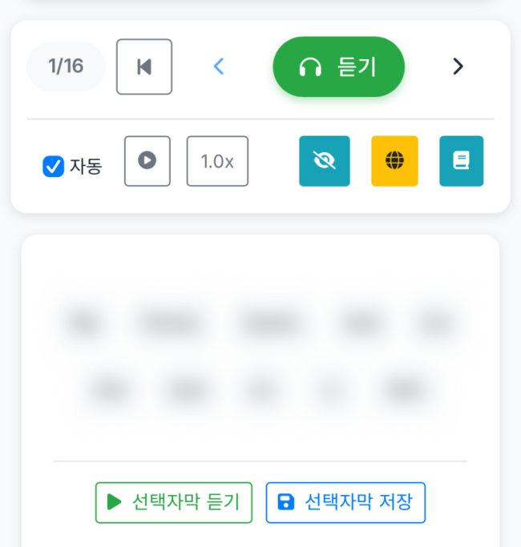
Task: Tap the 듣기 text on green button
Action: click(357, 67)
